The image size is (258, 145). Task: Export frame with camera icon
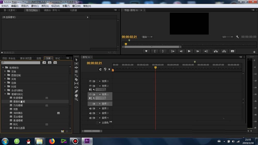[232, 51]
